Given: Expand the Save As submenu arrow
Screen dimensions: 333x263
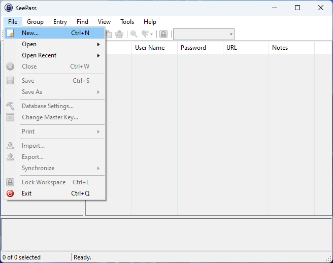Looking at the screenshot, I should [98, 92].
